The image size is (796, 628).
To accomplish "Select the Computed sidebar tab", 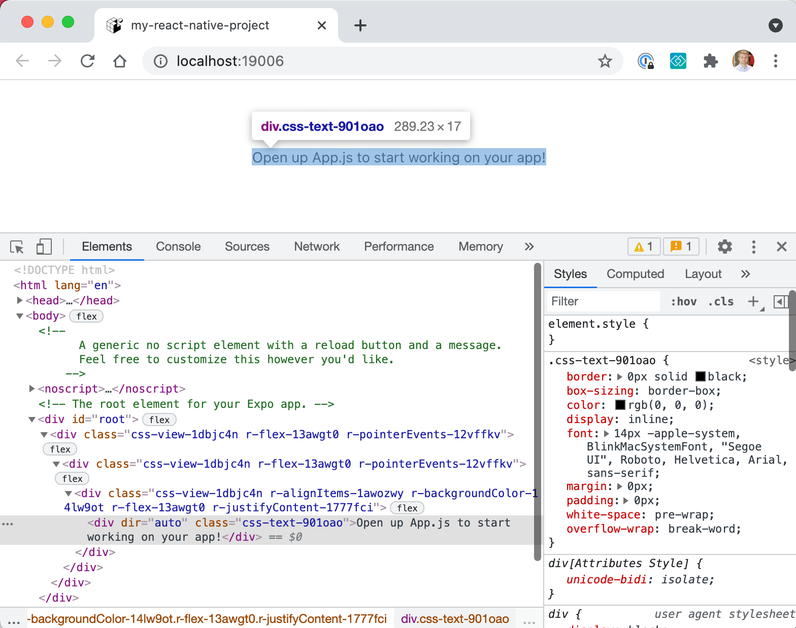I will tap(635, 274).
